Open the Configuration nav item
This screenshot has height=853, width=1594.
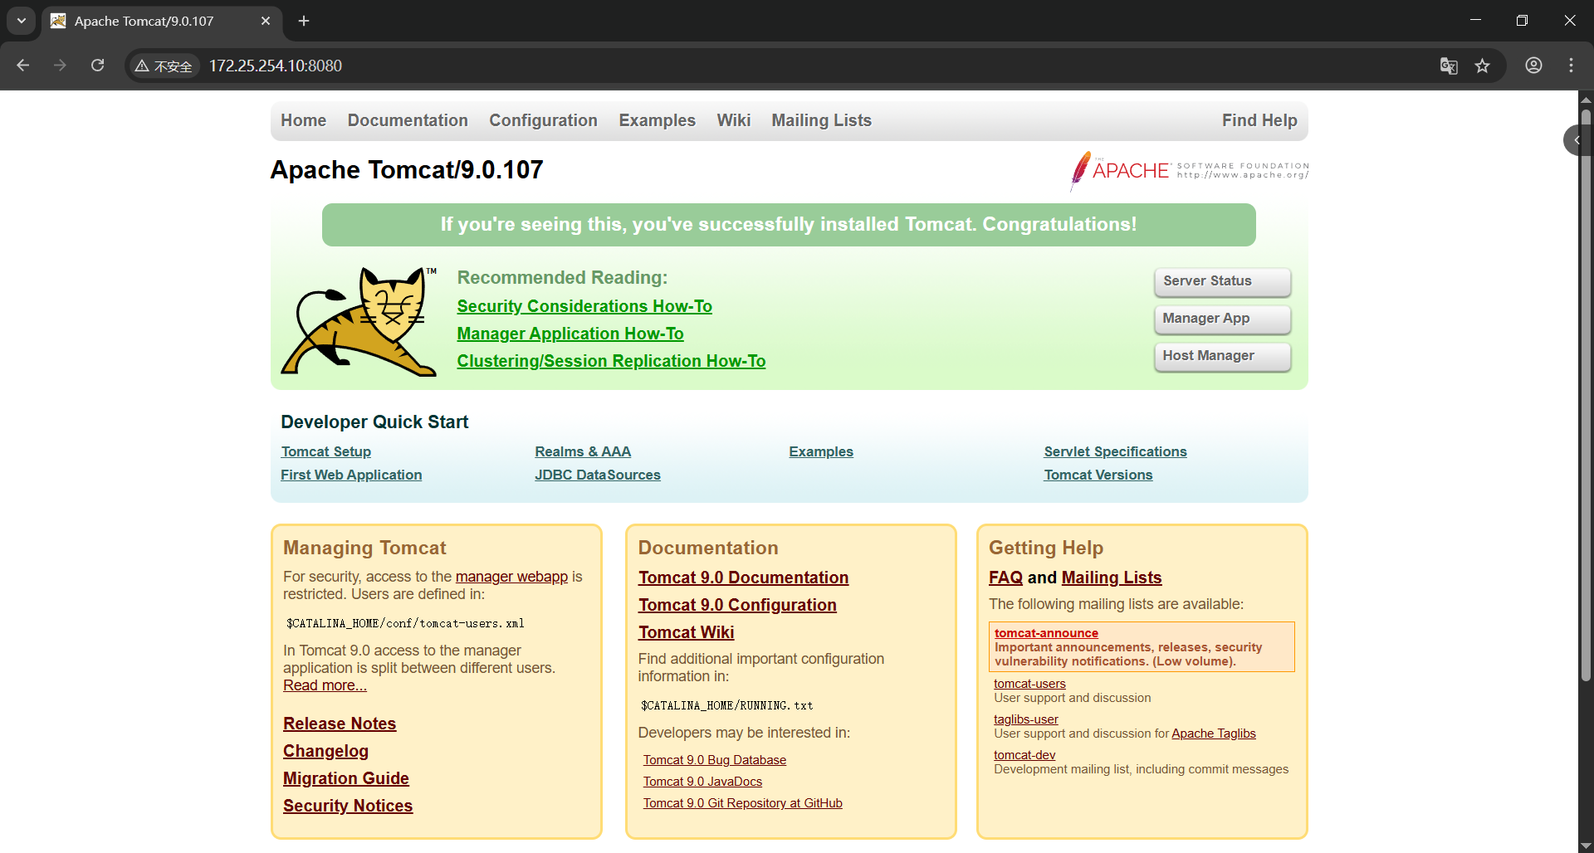(x=543, y=120)
